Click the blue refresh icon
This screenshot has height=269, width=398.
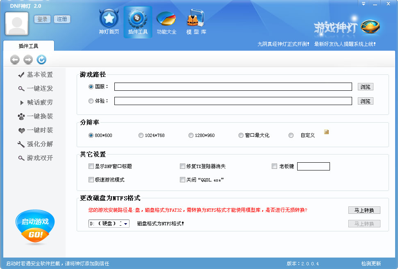(x=41, y=60)
